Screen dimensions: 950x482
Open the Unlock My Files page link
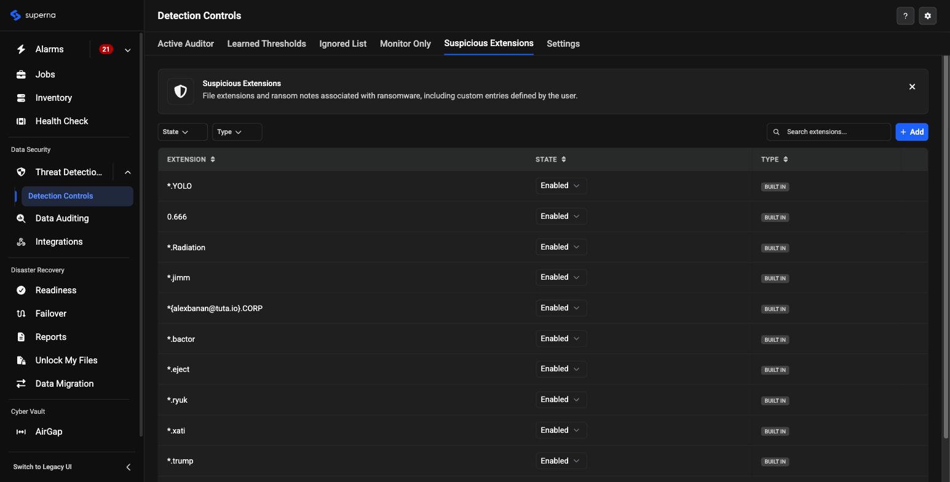pyautogui.click(x=66, y=360)
